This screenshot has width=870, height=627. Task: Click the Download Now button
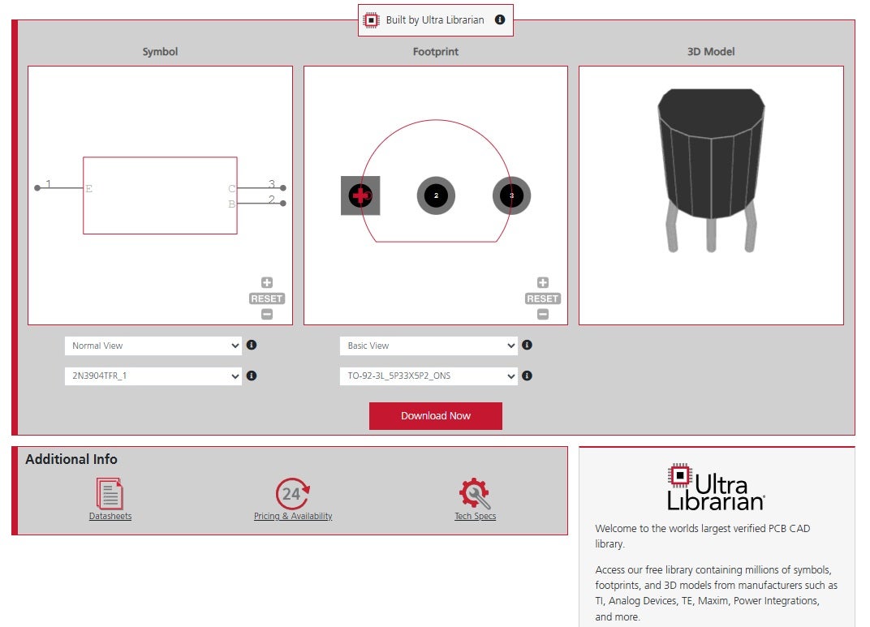tap(436, 416)
